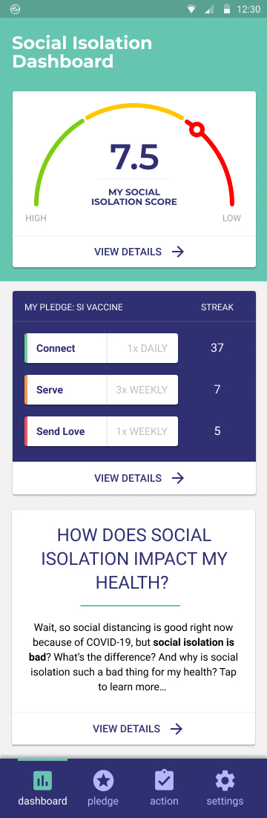The height and width of the screenshot is (818, 267).
Task: Tap the Wi-Fi icon in the status bar
Action: 192,10
